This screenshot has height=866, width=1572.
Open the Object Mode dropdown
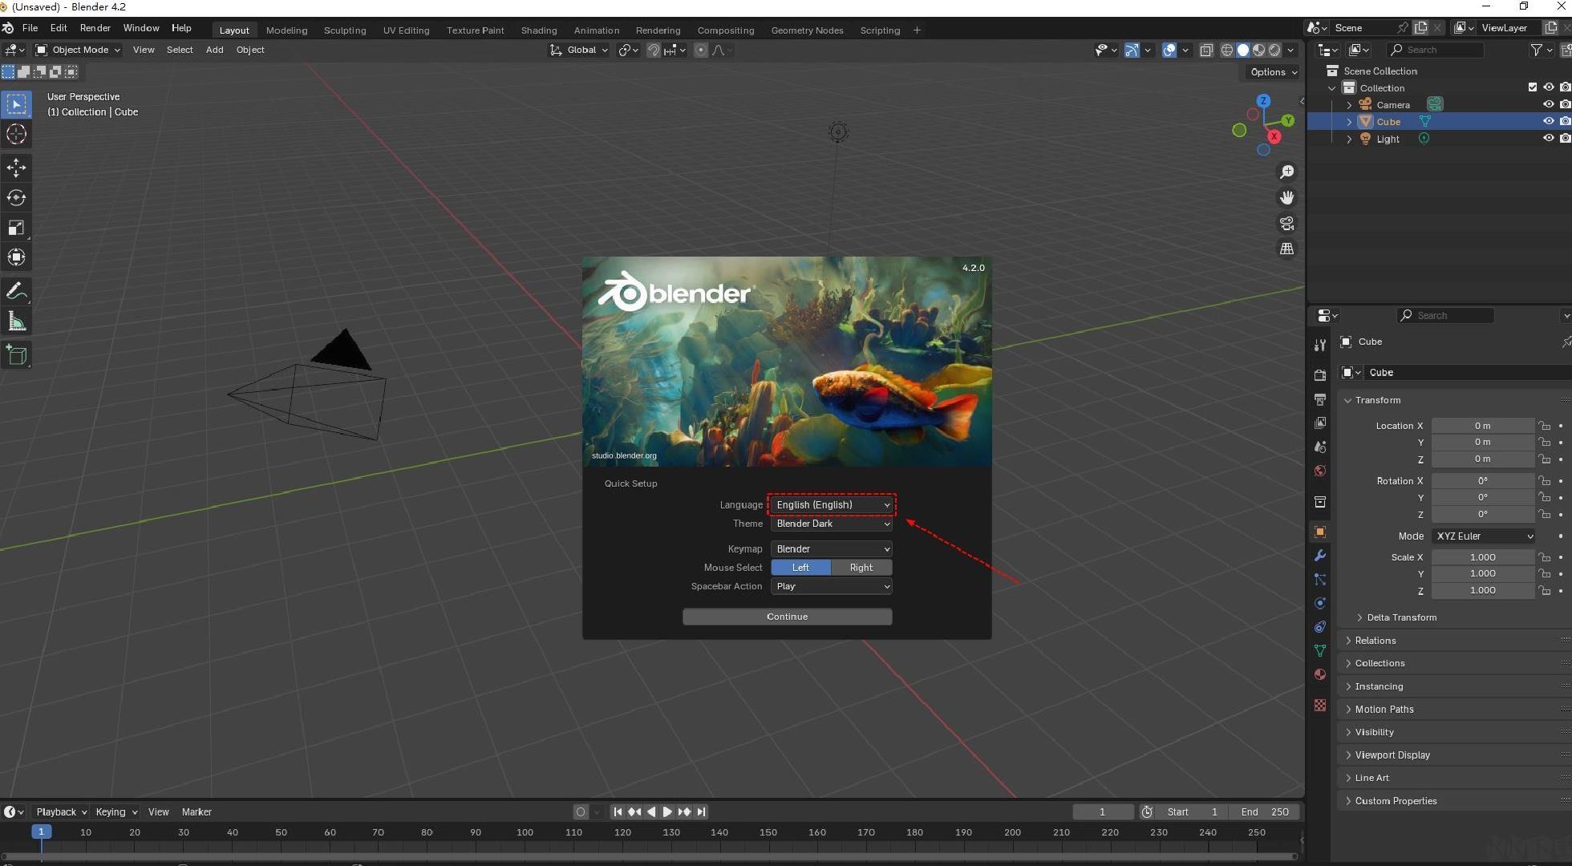point(78,50)
